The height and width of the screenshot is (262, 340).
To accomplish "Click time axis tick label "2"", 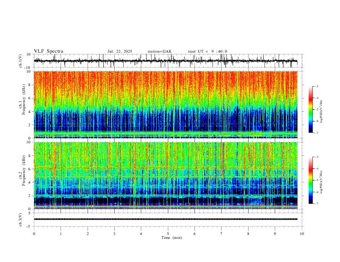I will [88, 234].
